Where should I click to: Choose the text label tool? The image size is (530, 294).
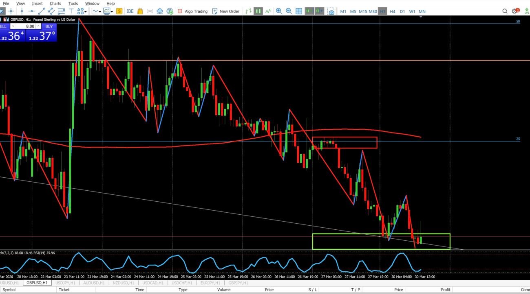(x=71, y=11)
